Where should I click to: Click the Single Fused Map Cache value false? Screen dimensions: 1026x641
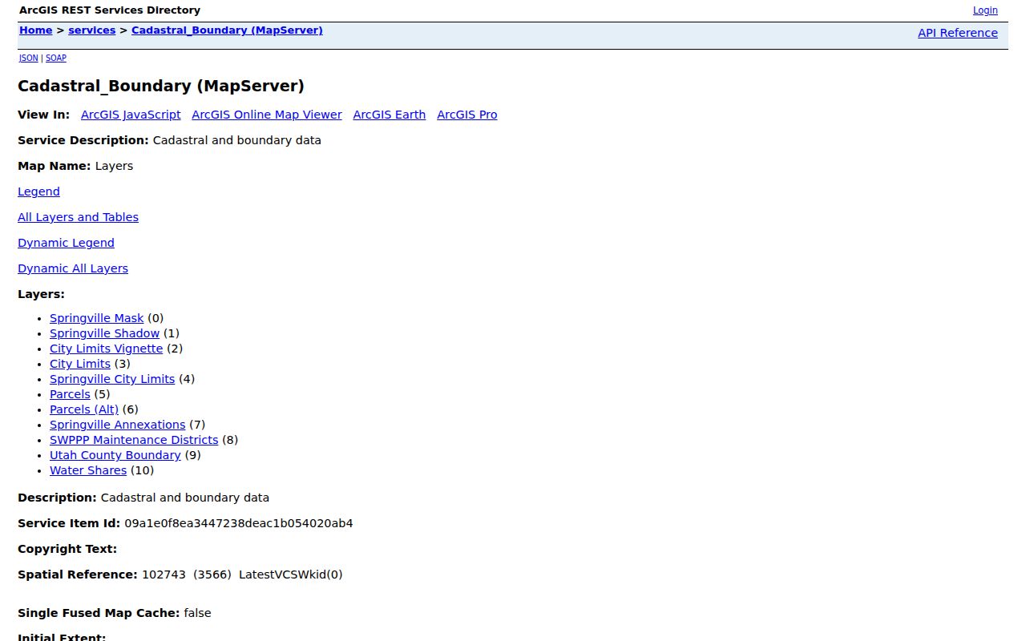197,613
